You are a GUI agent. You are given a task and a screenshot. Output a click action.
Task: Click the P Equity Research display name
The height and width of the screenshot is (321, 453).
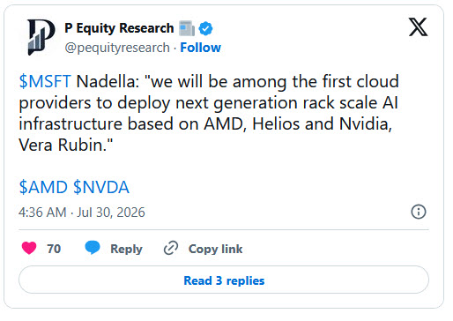pos(119,28)
